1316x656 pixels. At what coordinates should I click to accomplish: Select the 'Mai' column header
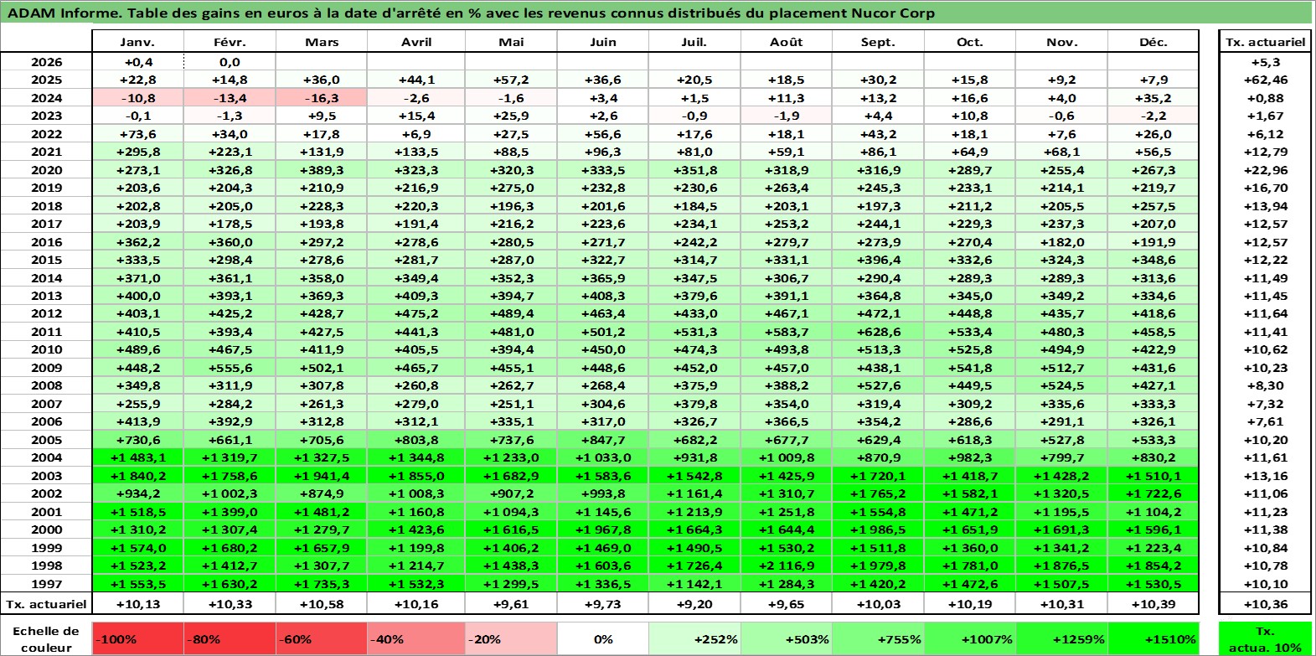511,42
